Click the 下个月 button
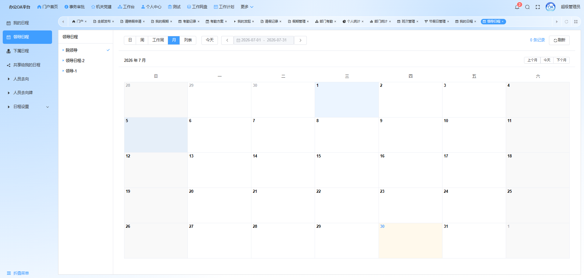 [561, 60]
